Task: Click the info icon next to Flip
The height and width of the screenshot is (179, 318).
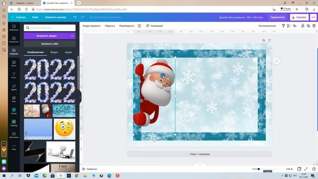Action: pos(139,26)
